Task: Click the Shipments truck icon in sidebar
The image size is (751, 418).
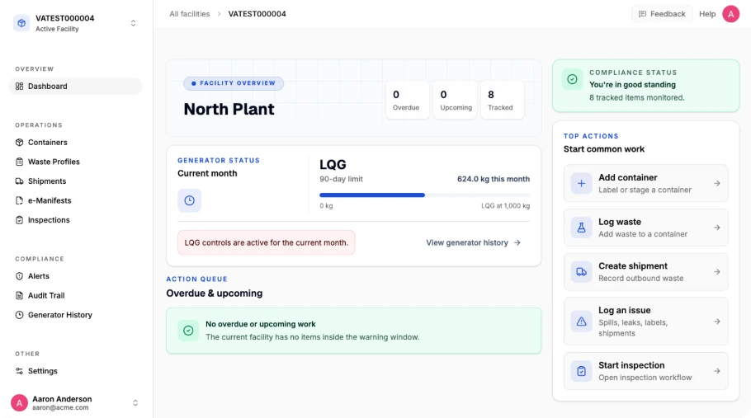Action: [x=19, y=181]
